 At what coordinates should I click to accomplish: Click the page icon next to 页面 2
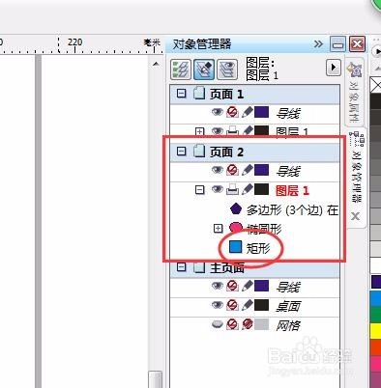[x=199, y=151]
